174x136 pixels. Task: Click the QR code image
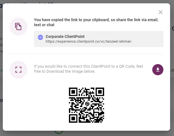[x=86, y=105]
